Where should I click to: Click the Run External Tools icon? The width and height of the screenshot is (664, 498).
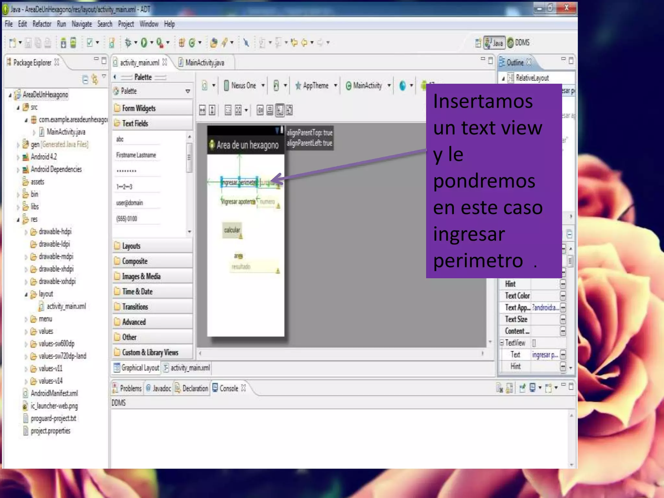(160, 42)
